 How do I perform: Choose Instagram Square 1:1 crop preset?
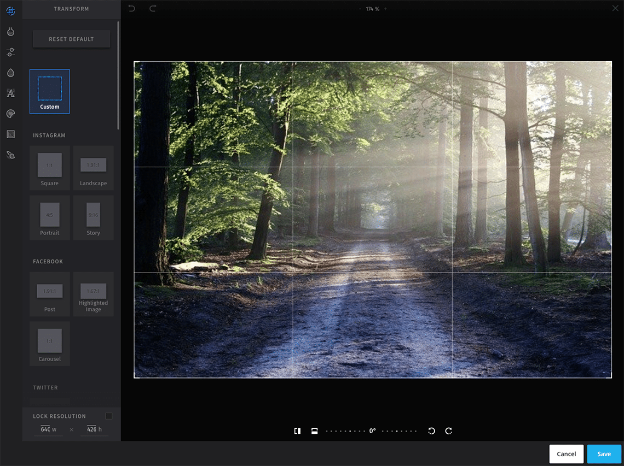point(50,168)
